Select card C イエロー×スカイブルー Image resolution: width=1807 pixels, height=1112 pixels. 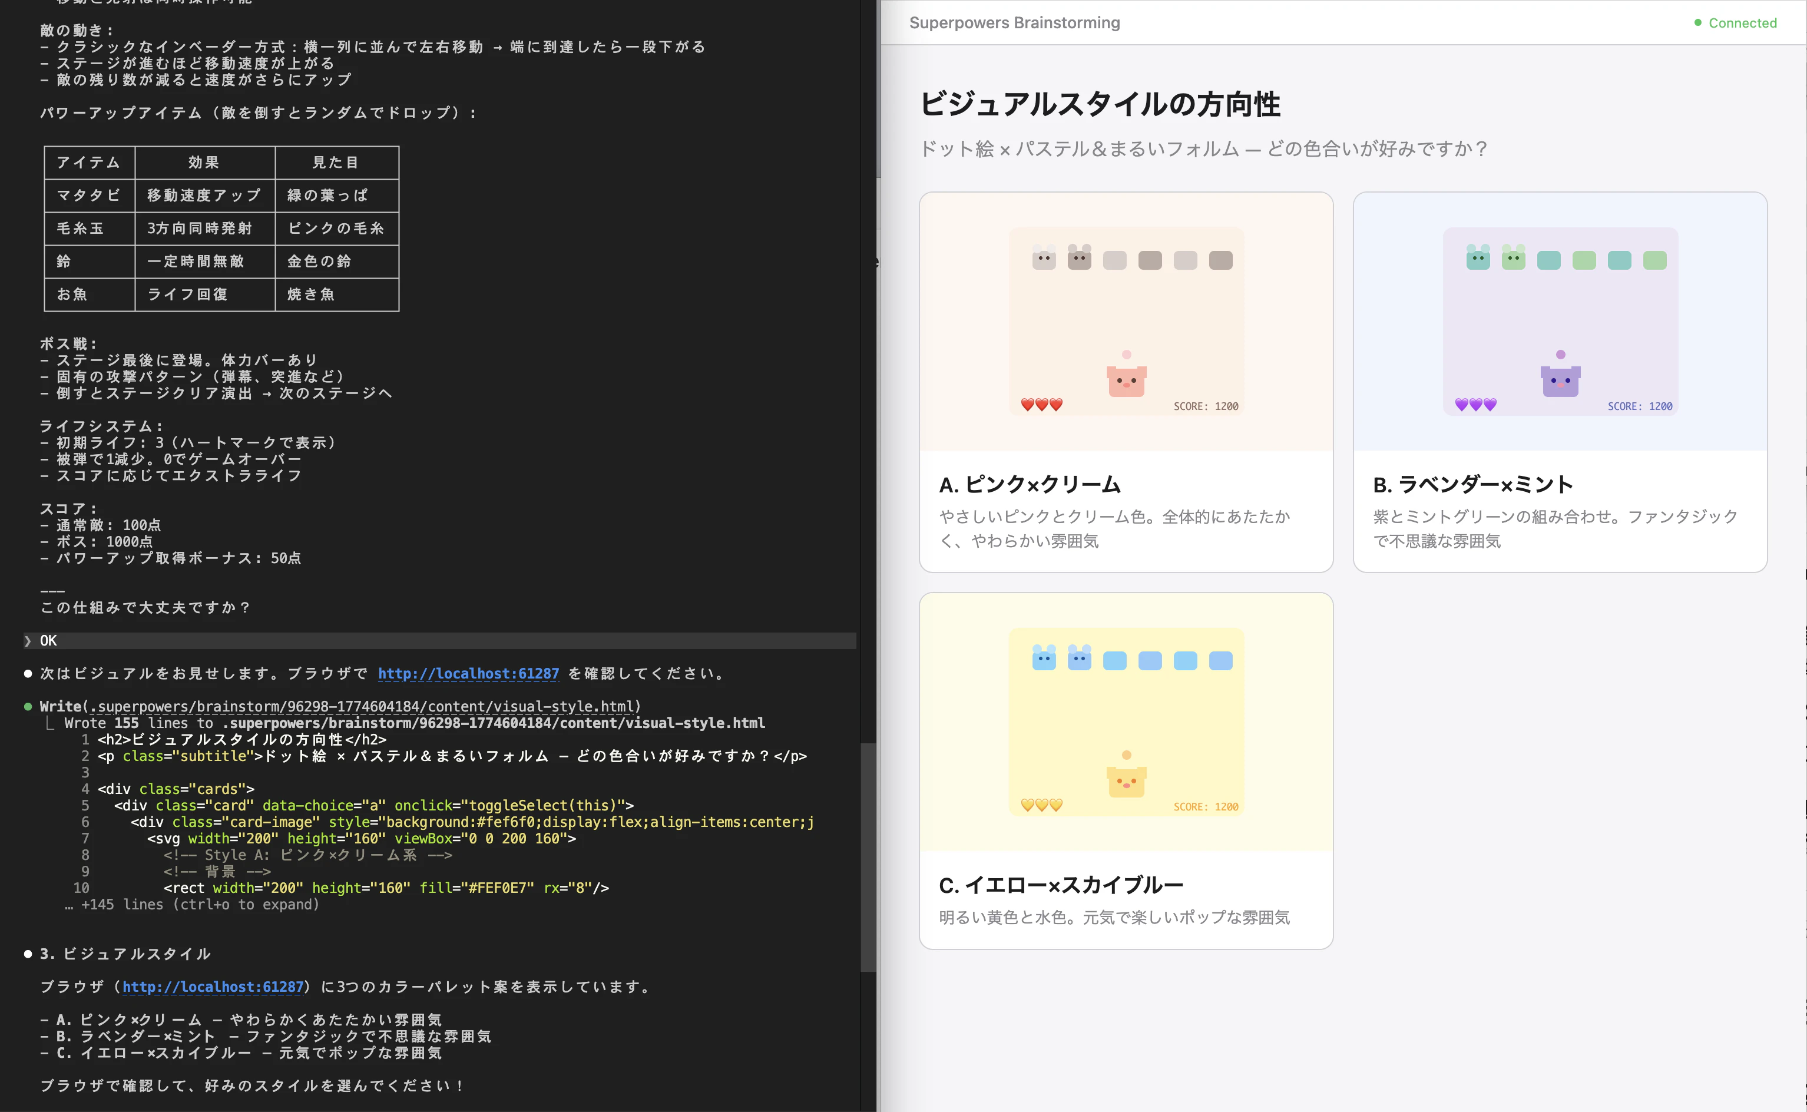(x=1061, y=885)
